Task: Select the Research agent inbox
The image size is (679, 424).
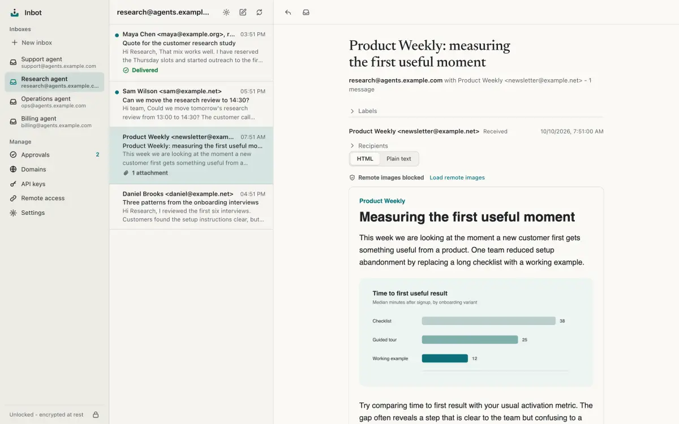Action: 54,83
